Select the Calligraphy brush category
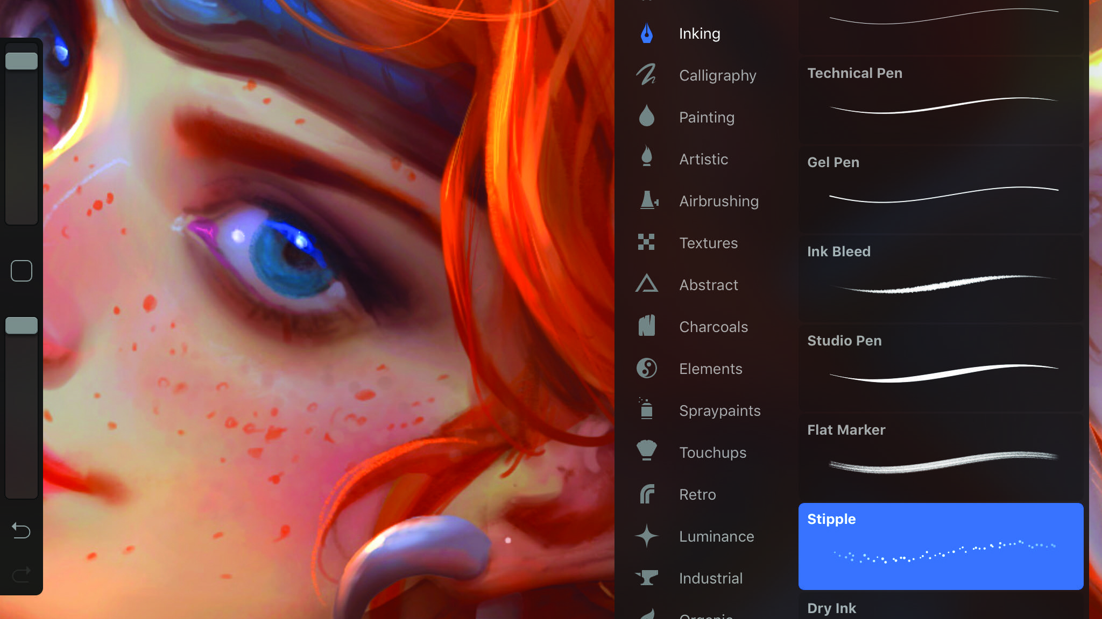Viewport: 1102px width, 619px height. click(x=717, y=75)
